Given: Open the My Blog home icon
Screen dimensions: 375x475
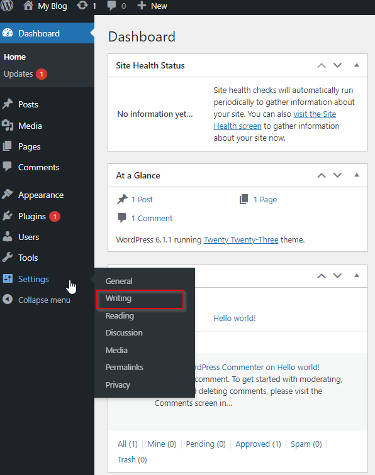Looking at the screenshot, I should pos(28,6).
